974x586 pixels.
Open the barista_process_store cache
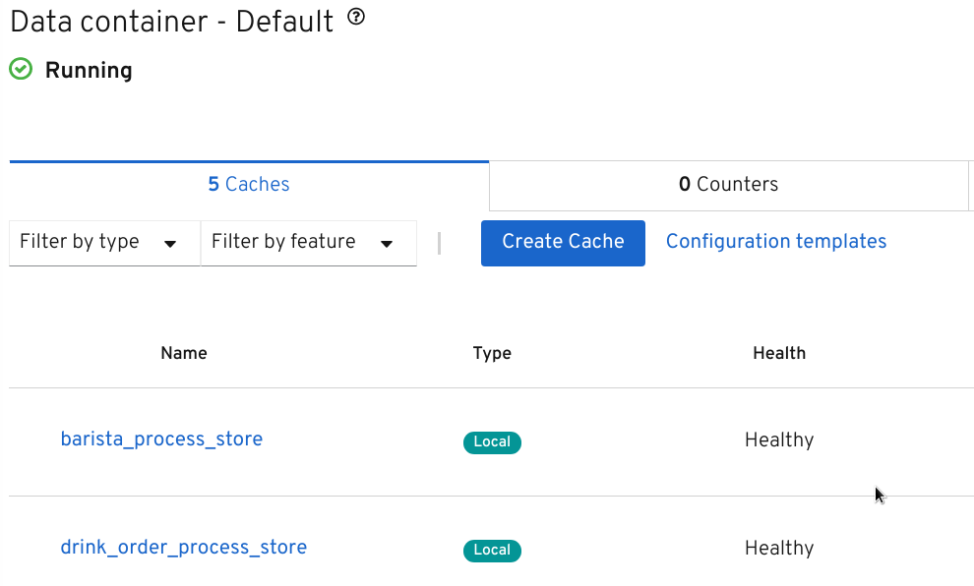pyautogui.click(x=161, y=439)
